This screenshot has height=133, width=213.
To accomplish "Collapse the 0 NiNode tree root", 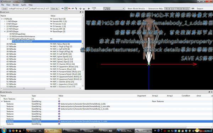I will (x=2, y=19).
